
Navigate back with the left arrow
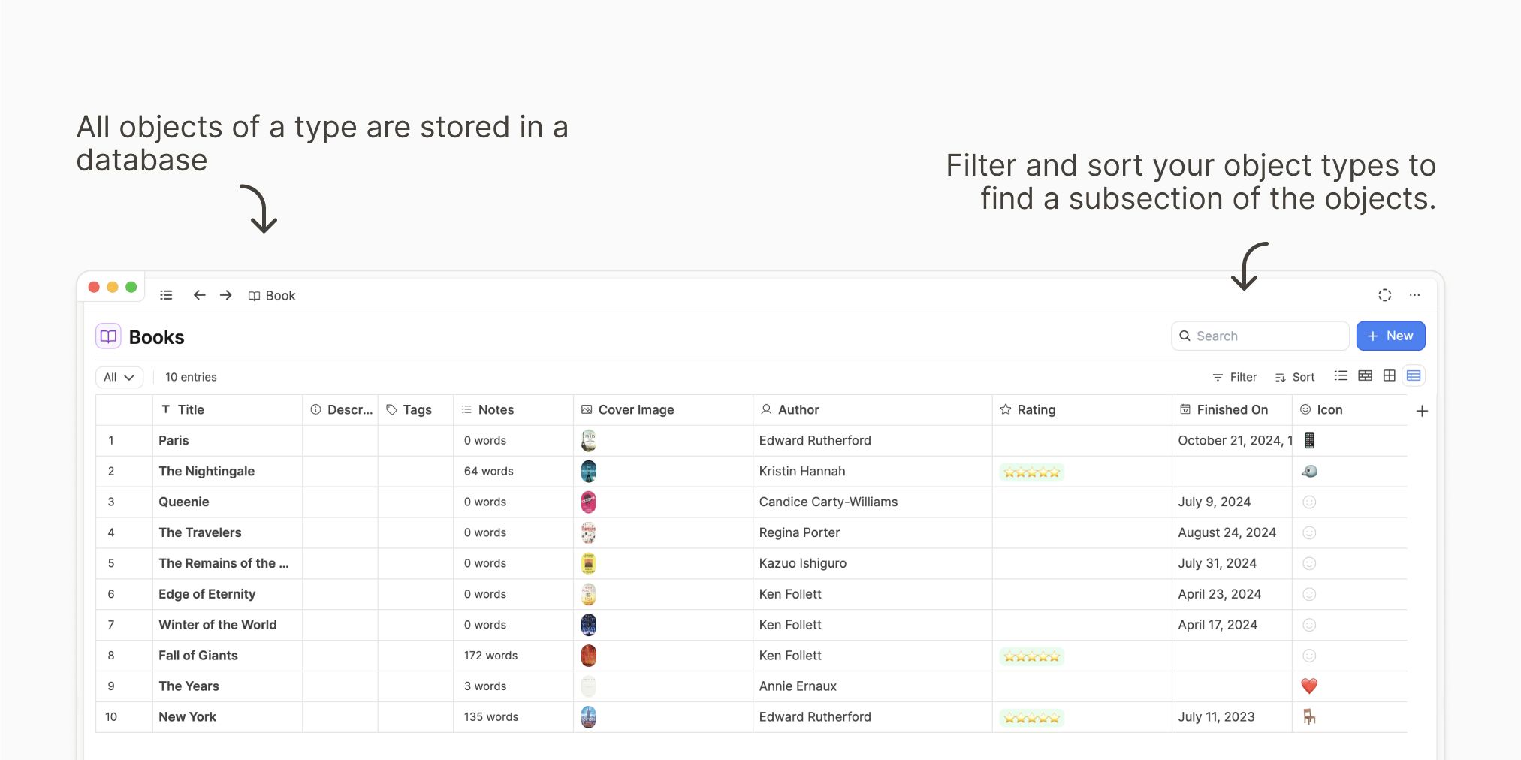199,295
